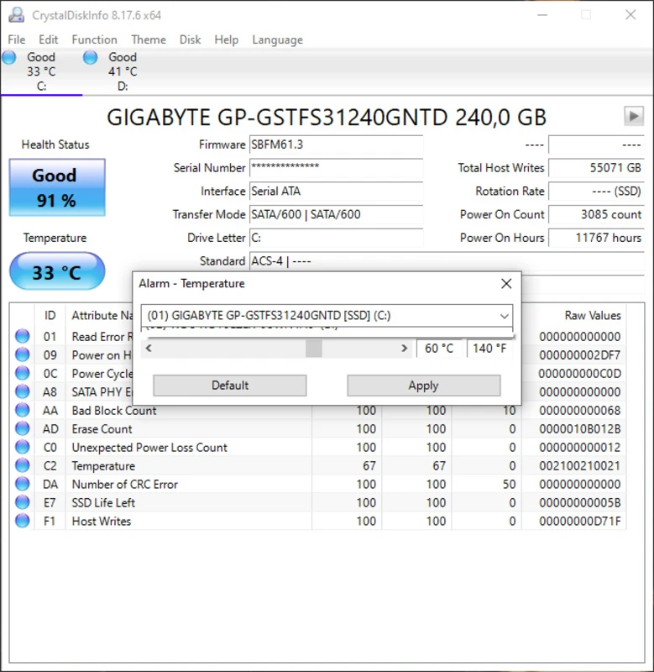Viewport: 654px width, 672px height.
Task: Click the alarm temperature slider thumb
Action: click(313, 349)
